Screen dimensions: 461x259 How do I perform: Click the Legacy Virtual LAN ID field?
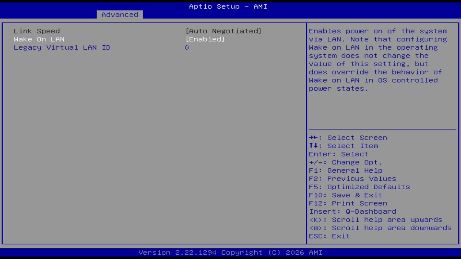(62, 47)
